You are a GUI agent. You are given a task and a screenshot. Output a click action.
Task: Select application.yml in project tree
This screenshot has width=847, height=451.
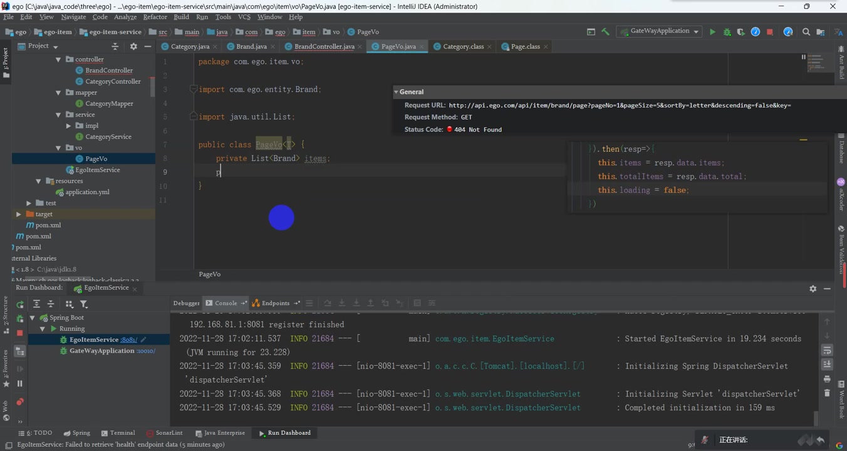[87, 192]
